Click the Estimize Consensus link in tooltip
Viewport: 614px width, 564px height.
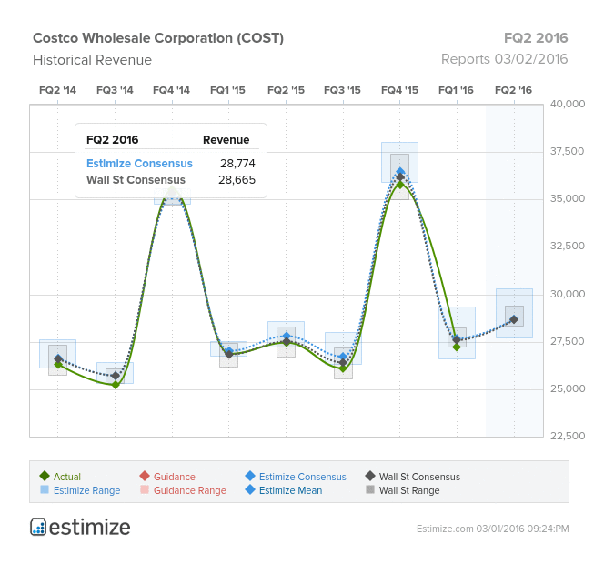[x=139, y=164]
